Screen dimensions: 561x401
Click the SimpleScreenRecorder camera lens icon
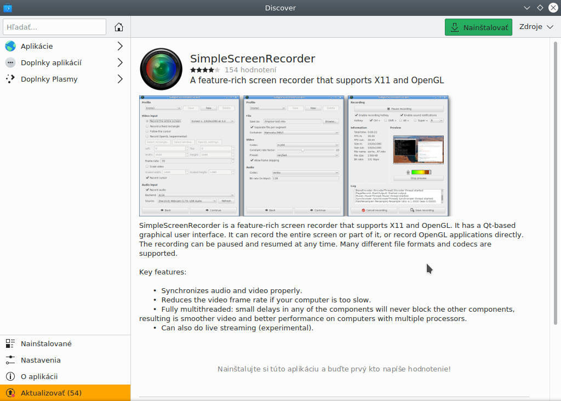(161, 69)
